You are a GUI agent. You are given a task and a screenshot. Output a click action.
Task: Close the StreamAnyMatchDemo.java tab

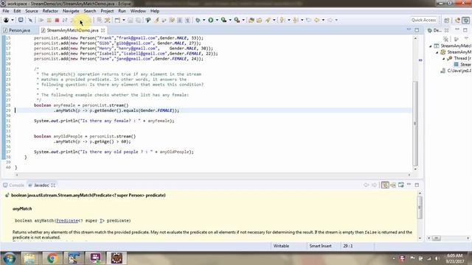click(x=103, y=30)
